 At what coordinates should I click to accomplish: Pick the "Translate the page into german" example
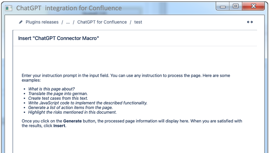point(58,94)
